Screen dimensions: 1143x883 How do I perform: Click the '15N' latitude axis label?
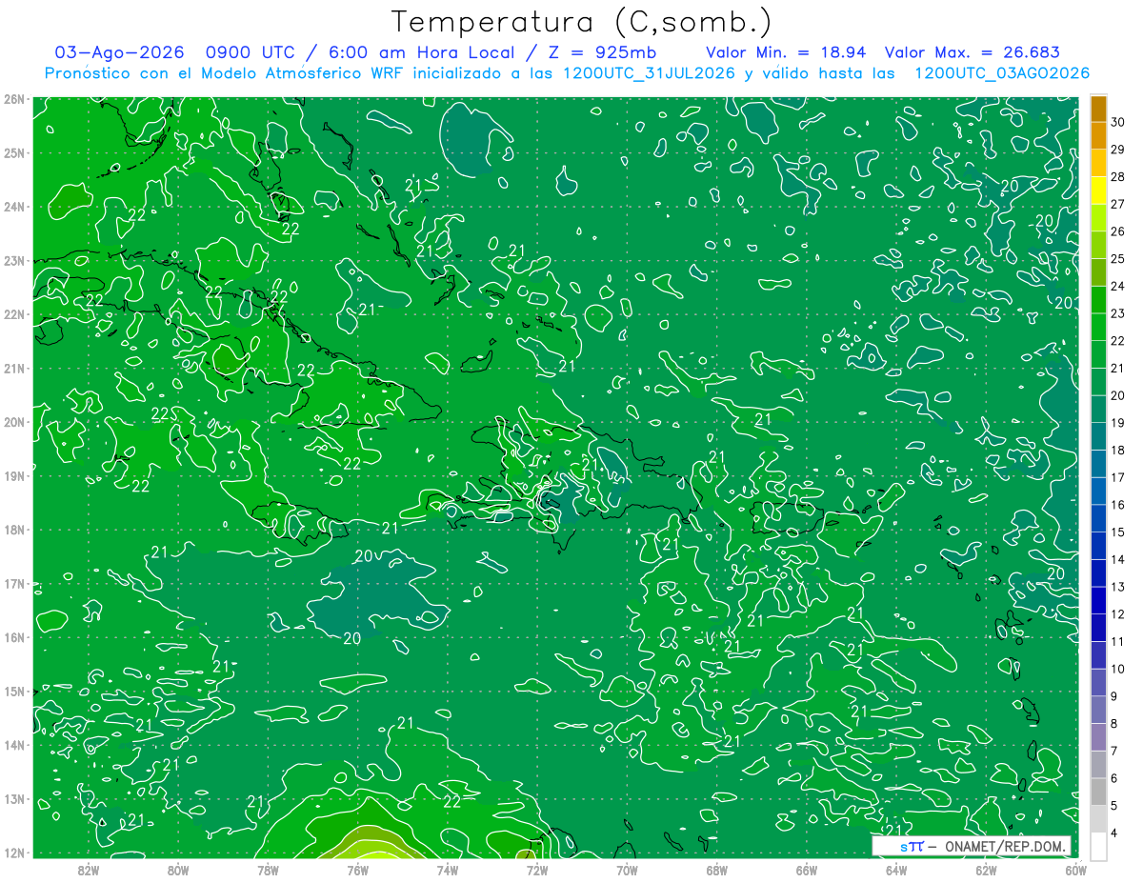pos(13,692)
